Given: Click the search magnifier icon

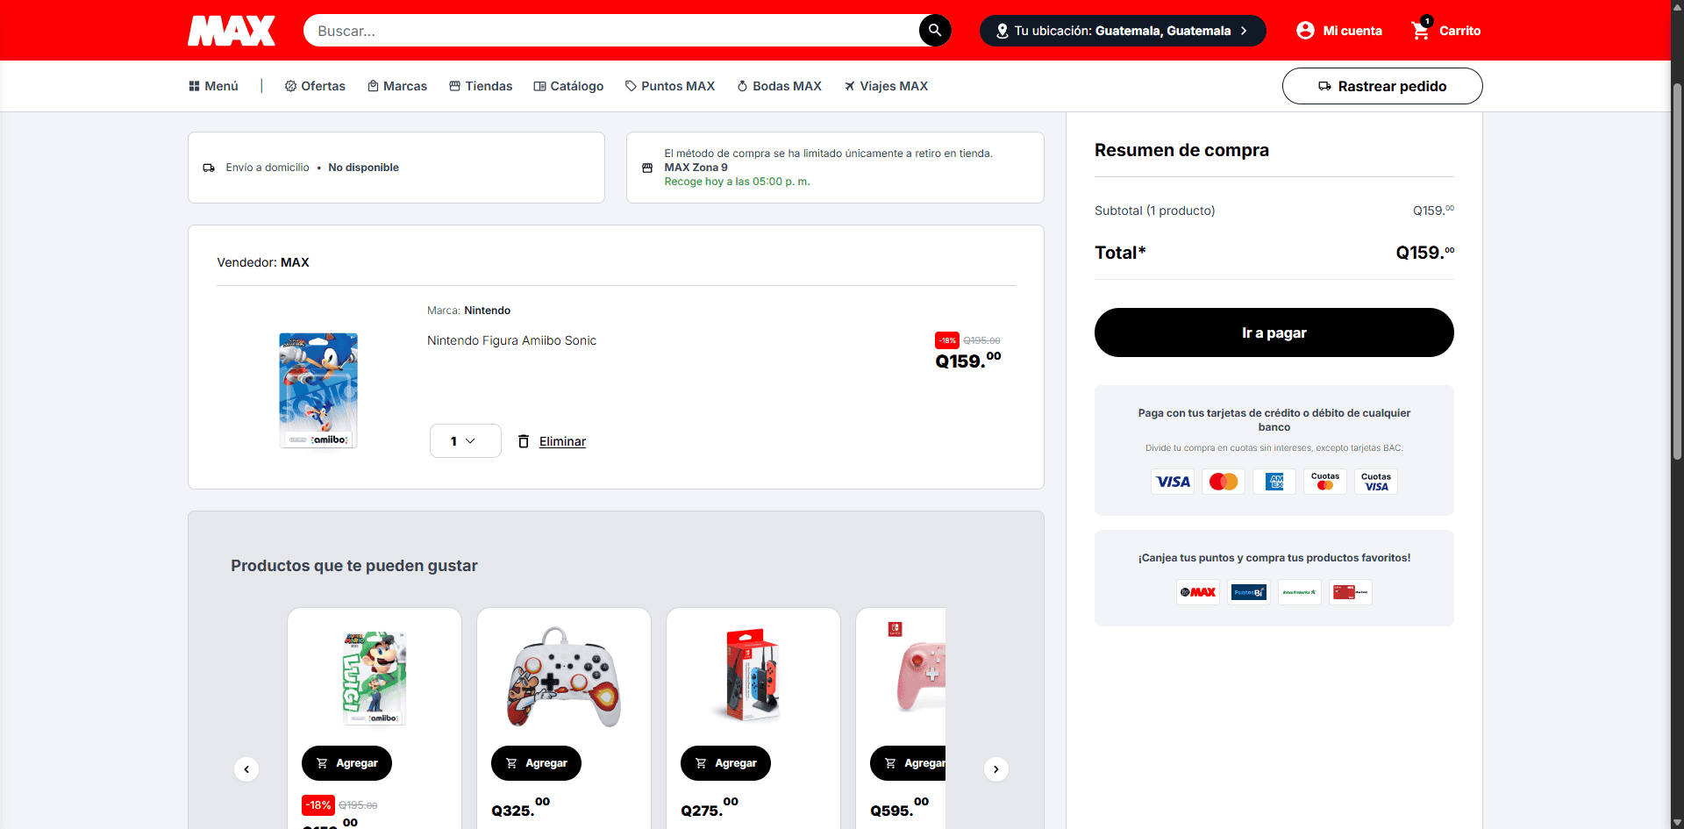Looking at the screenshot, I should coord(935,31).
